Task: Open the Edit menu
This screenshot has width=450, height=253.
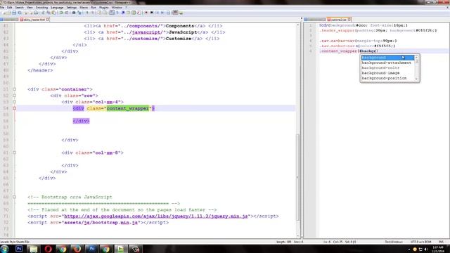Action: click(9, 8)
